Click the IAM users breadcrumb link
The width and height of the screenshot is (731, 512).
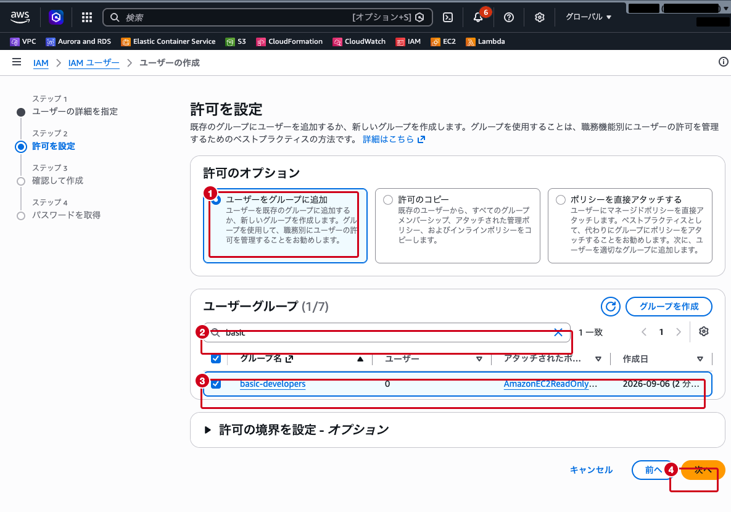[94, 62]
